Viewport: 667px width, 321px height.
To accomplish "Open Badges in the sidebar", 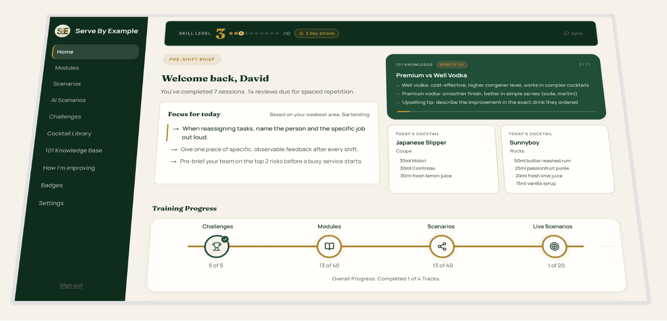I will coord(52,185).
